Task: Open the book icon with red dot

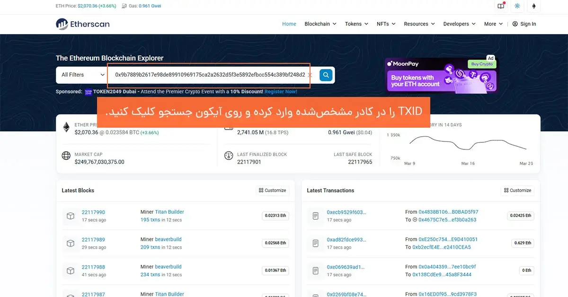Action: pos(501,6)
